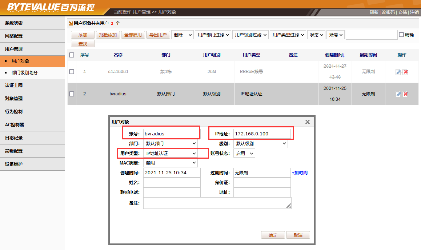Open 网络配置 in the left sidebar

point(14,36)
